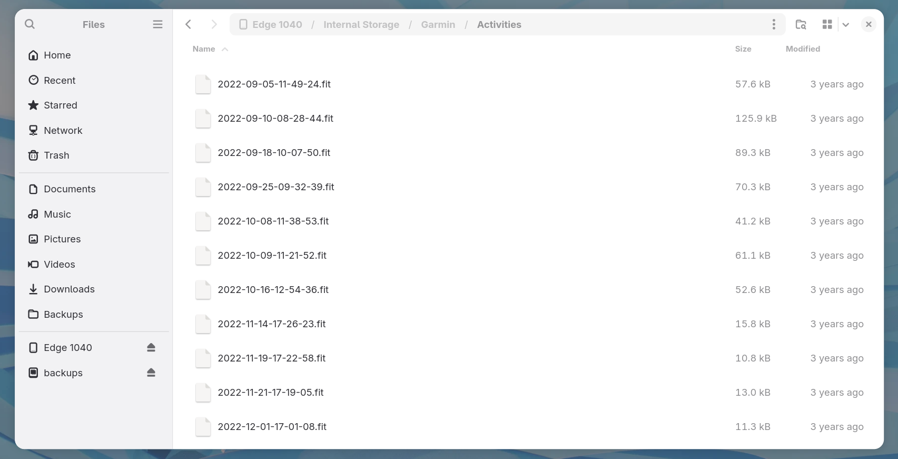Image resolution: width=898 pixels, height=459 pixels.
Task: Navigate to Garmin breadcrumb
Action: coord(438,25)
